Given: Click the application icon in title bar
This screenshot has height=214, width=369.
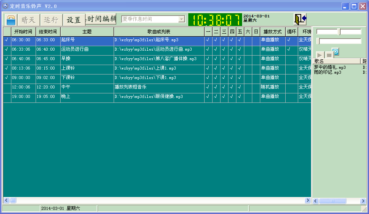Looking at the screenshot, I should (x=5, y=6).
